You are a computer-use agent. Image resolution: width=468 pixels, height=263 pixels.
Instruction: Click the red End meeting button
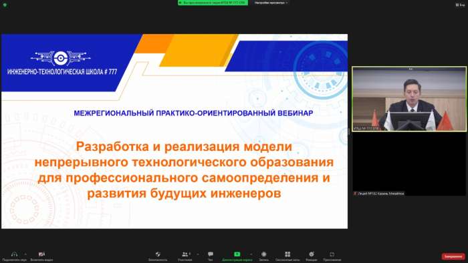click(x=453, y=256)
